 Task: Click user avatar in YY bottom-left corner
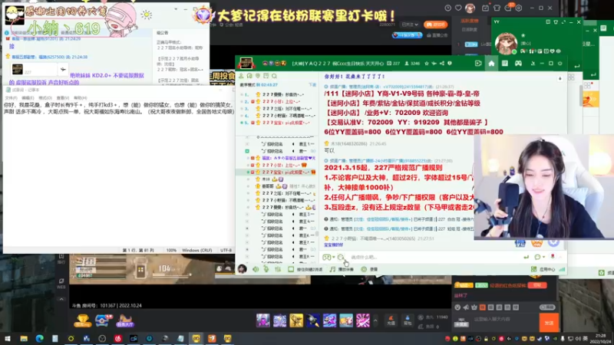click(243, 269)
